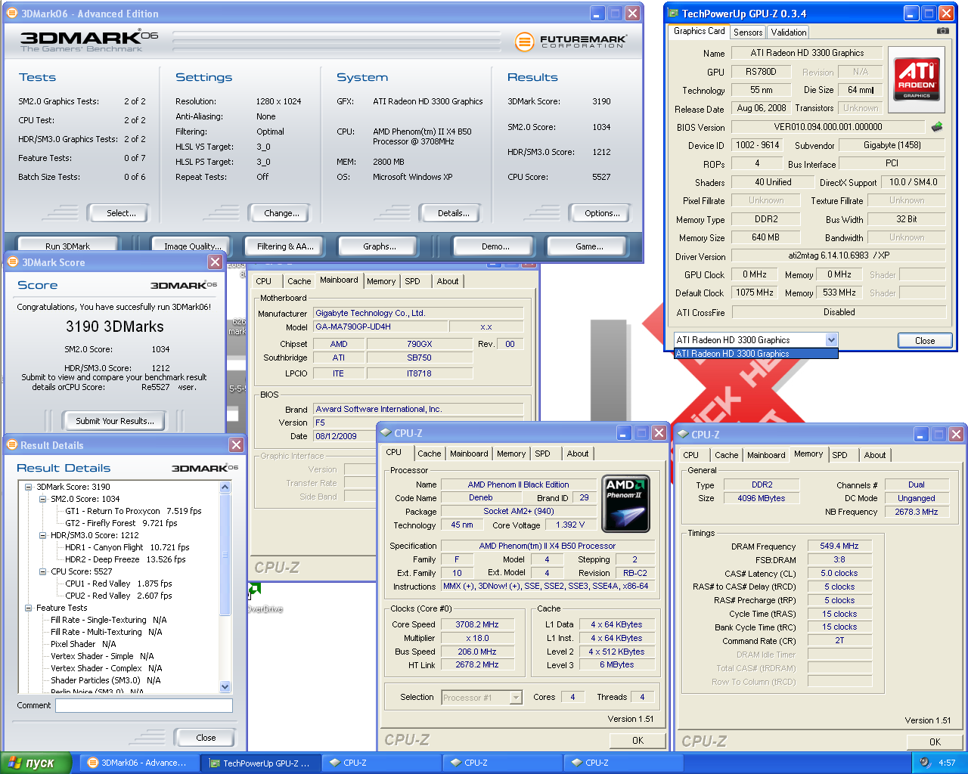
Task: Click the Result Details window title icon
Action: 11,445
